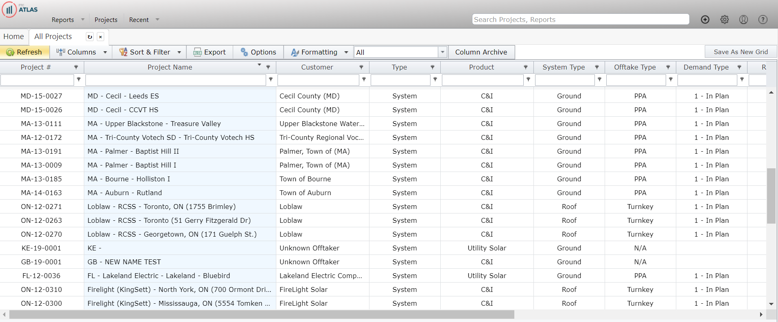The height and width of the screenshot is (322, 778).
Task: Open the Projects menu
Action: coord(106,20)
